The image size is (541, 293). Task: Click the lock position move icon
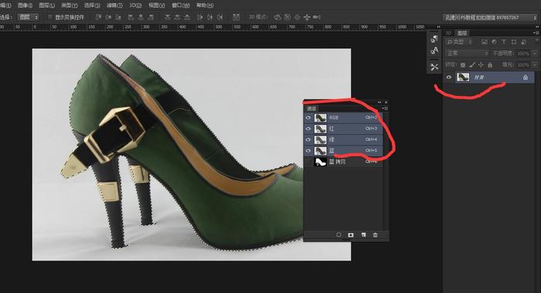point(481,64)
